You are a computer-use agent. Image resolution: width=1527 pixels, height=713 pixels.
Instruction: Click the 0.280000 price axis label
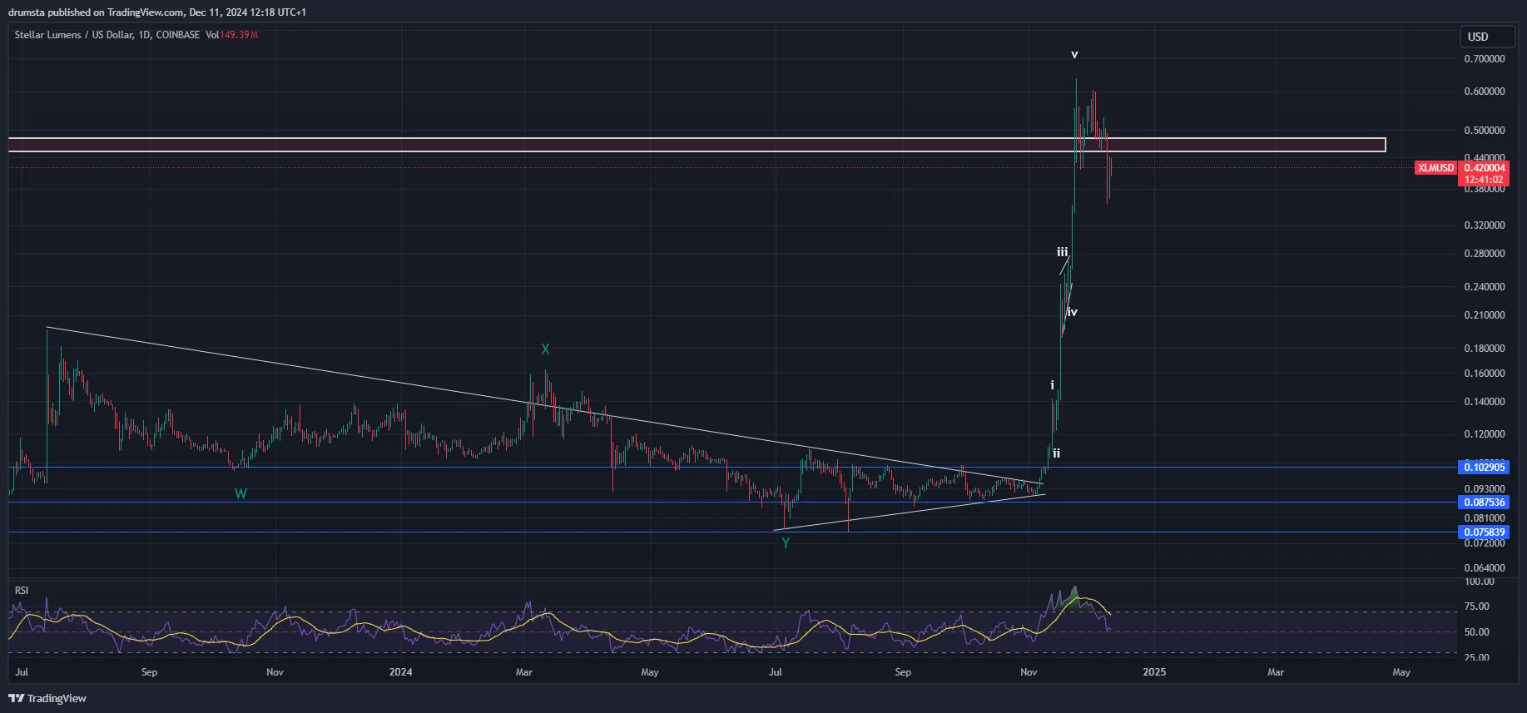click(1485, 254)
